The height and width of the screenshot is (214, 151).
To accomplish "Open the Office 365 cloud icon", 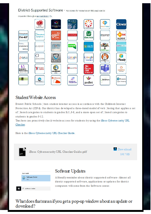I will (56, 80).
